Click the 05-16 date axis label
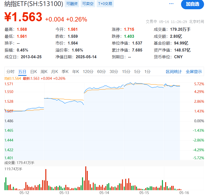Image resolution: width=211 pixels, height=196 pixels. point(184,193)
